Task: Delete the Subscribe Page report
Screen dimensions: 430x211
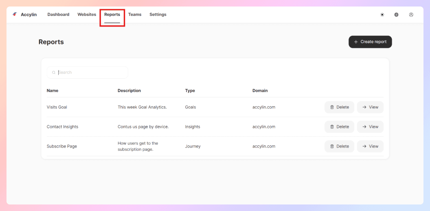Action: point(339,146)
